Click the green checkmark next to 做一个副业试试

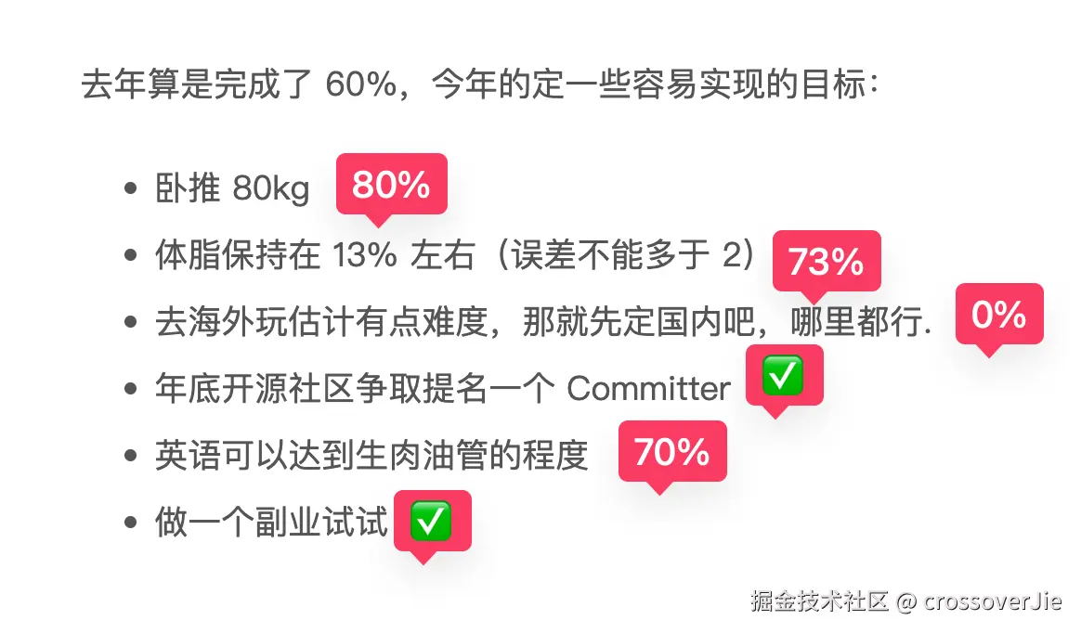coord(431,522)
